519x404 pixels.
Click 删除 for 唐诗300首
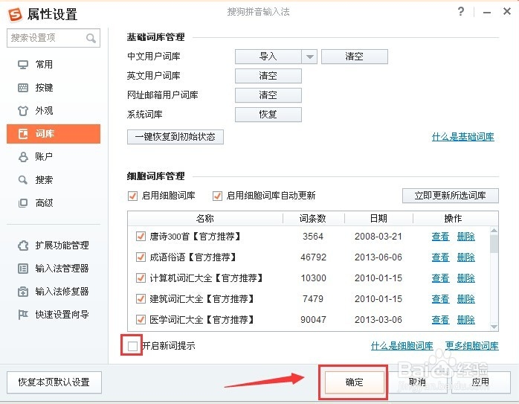pos(465,237)
